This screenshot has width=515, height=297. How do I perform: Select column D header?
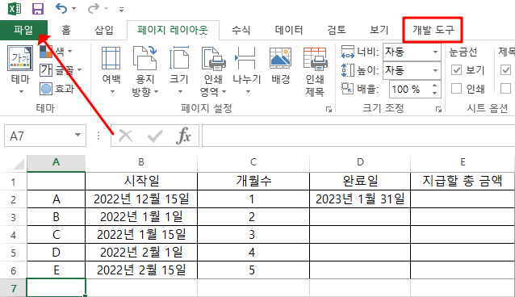pyautogui.click(x=360, y=162)
